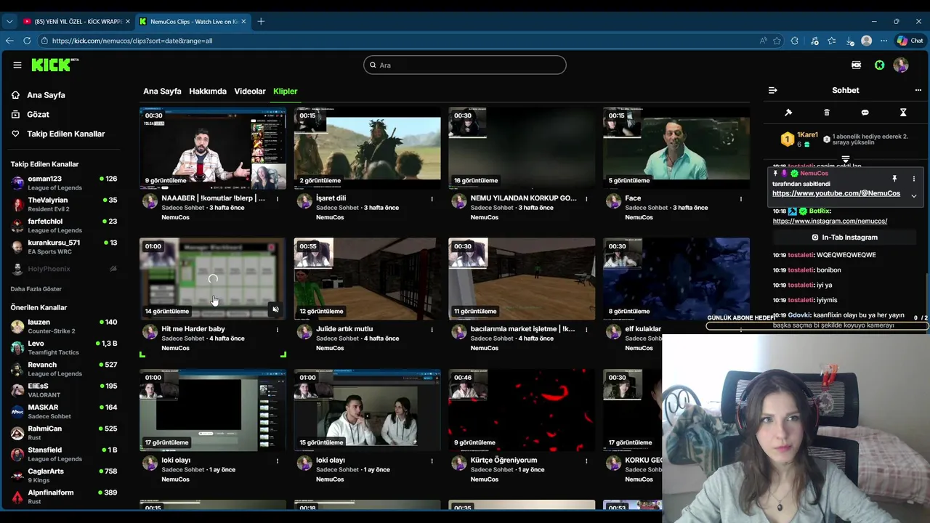Open options for the 'Face' clip
This screenshot has width=930, height=523.
point(740,199)
